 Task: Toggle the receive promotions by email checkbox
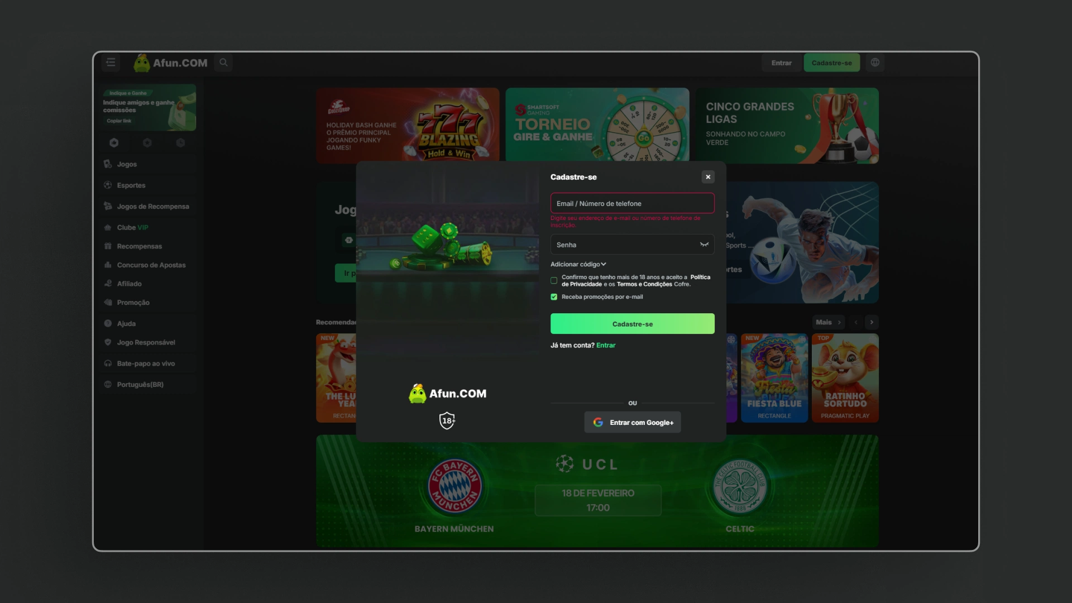pos(554,296)
